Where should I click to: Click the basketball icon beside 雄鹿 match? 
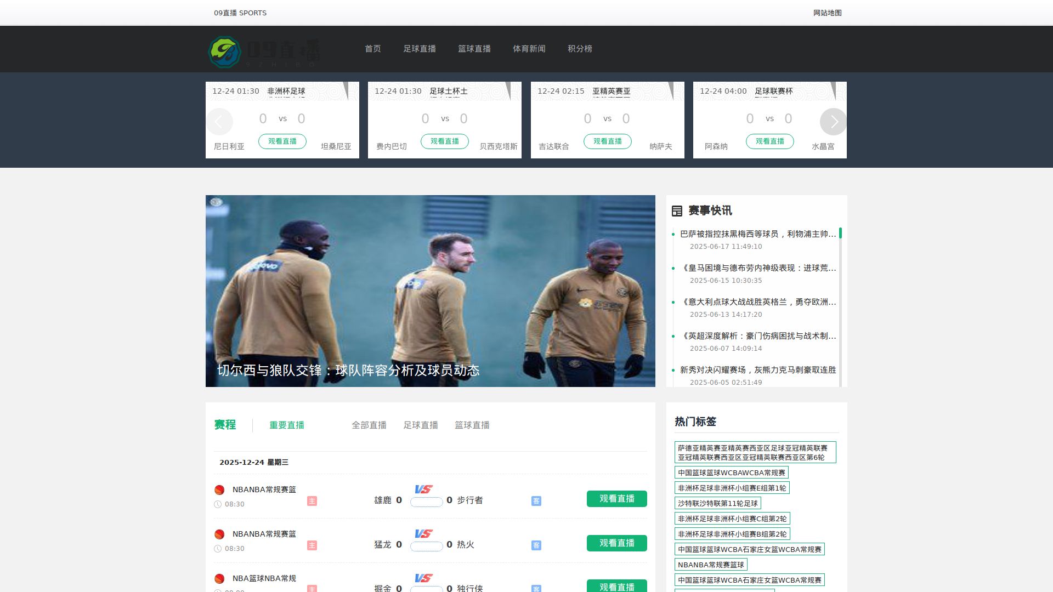(x=219, y=490)
